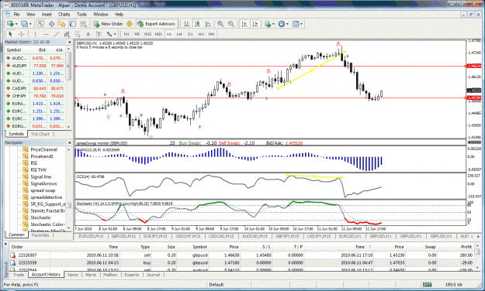Switch timeframe to H4
Viewport: 485px width, 291px height.
179,34
